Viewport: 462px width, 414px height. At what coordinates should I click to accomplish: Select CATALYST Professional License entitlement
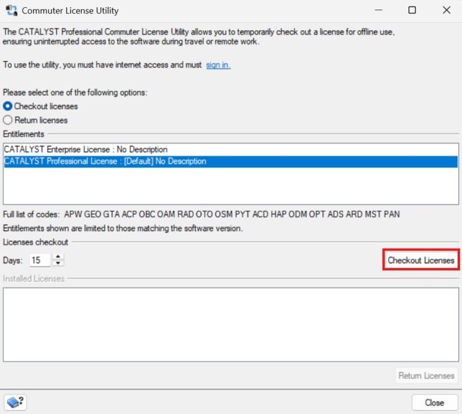(231, 161)
